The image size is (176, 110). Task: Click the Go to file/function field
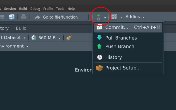[60, 17]
